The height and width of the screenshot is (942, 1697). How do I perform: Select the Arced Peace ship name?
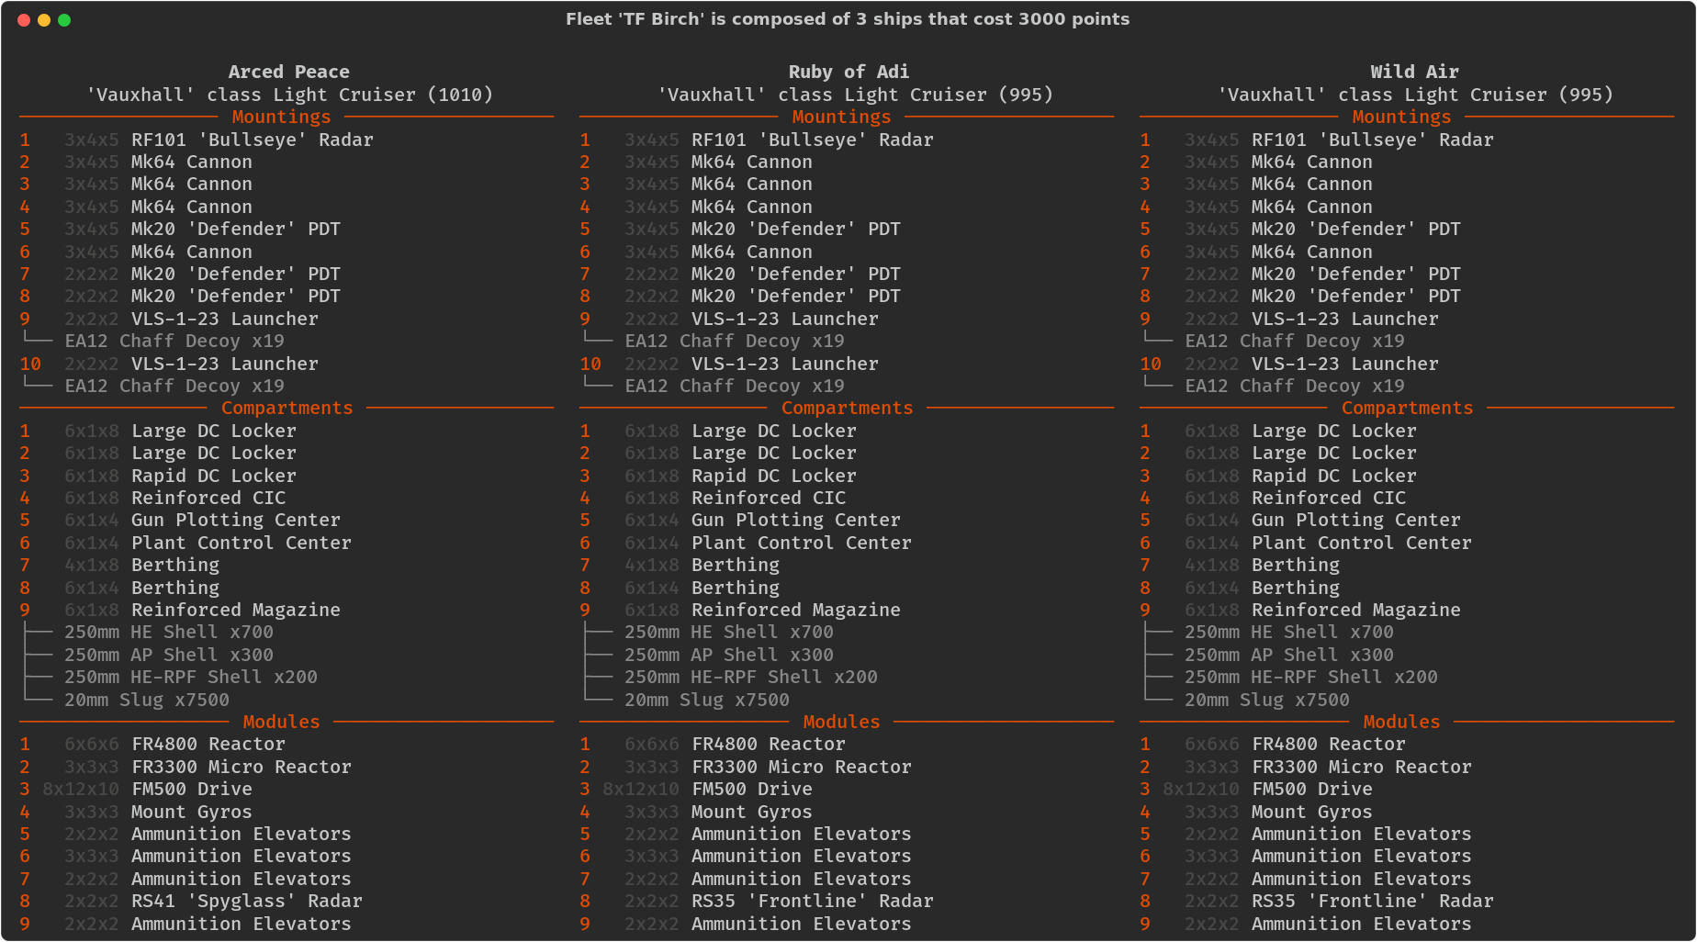tap(288, 72)
